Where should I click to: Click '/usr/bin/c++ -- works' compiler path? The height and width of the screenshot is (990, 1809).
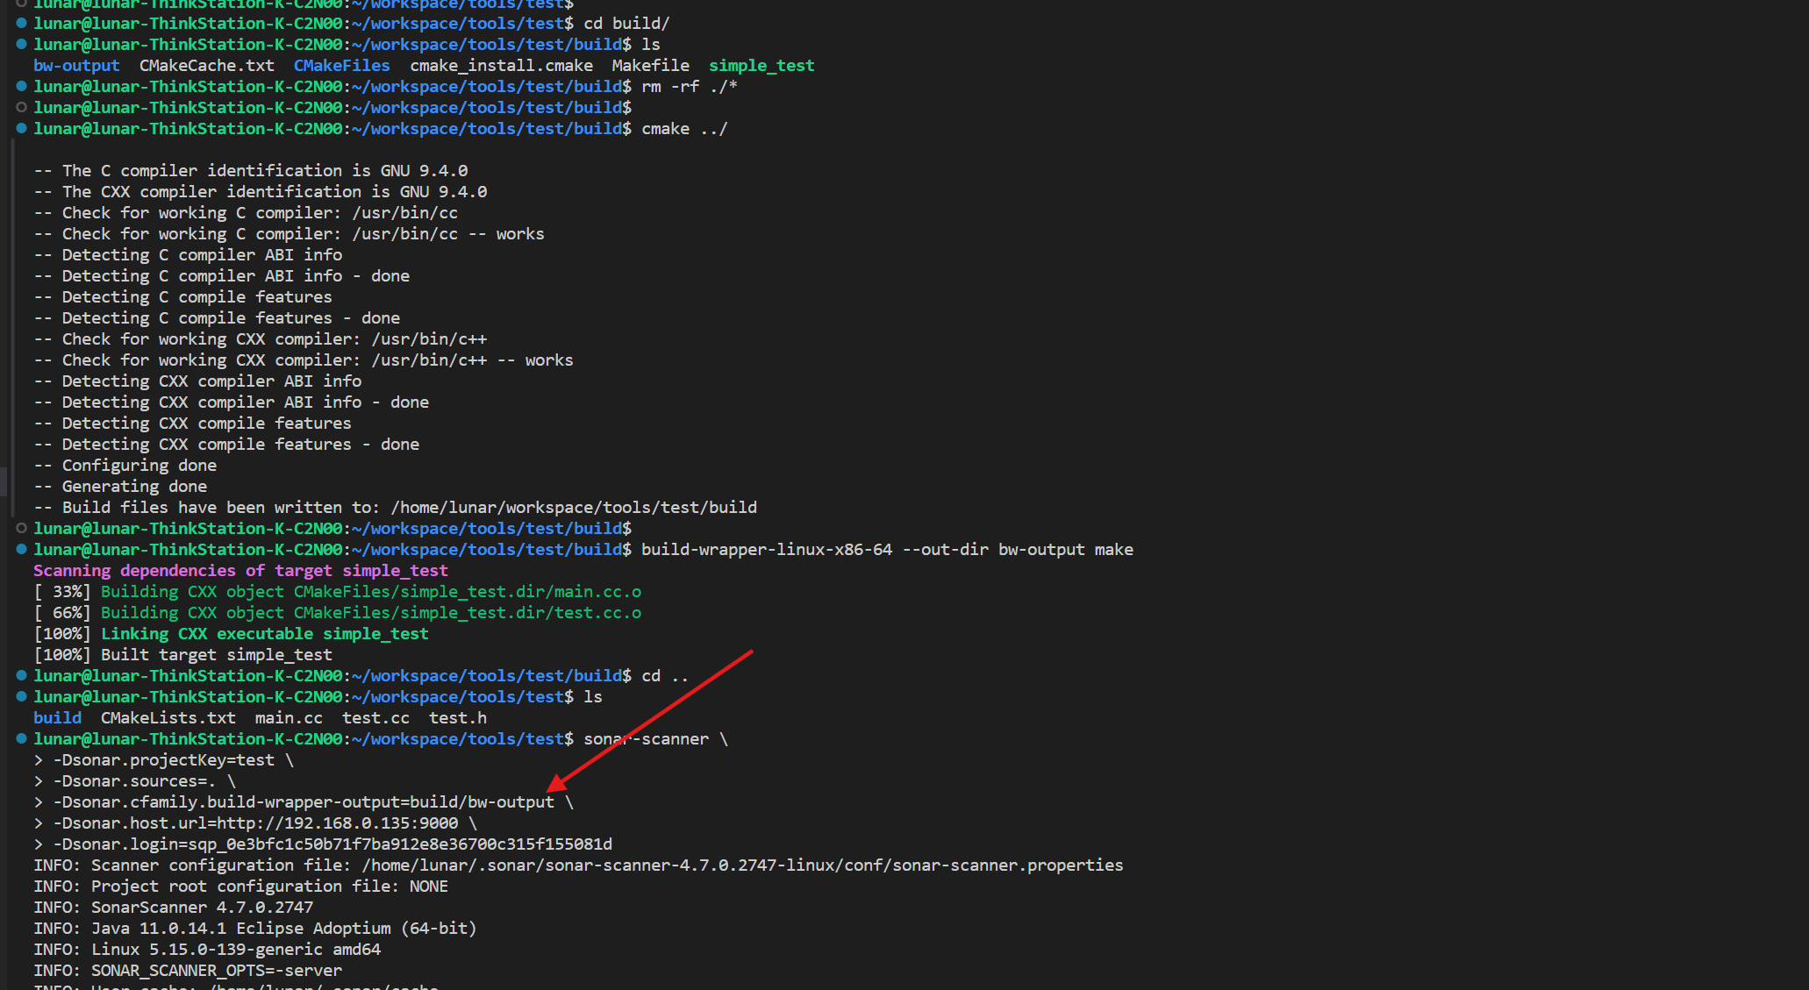(x=428, y=360)
